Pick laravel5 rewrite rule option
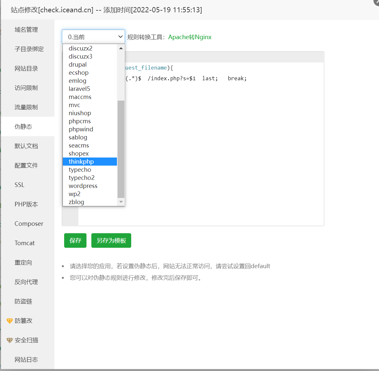Image resolution: width=379 pixels, height=371 pixels. (79, 89)
